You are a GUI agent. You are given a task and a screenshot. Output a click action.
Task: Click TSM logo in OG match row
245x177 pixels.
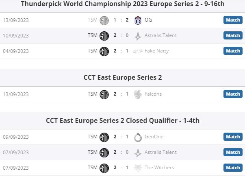[104, 20]
